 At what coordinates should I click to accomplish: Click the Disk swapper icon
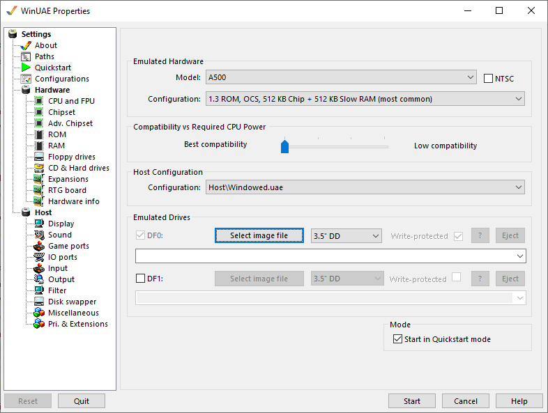coord(39,302)
